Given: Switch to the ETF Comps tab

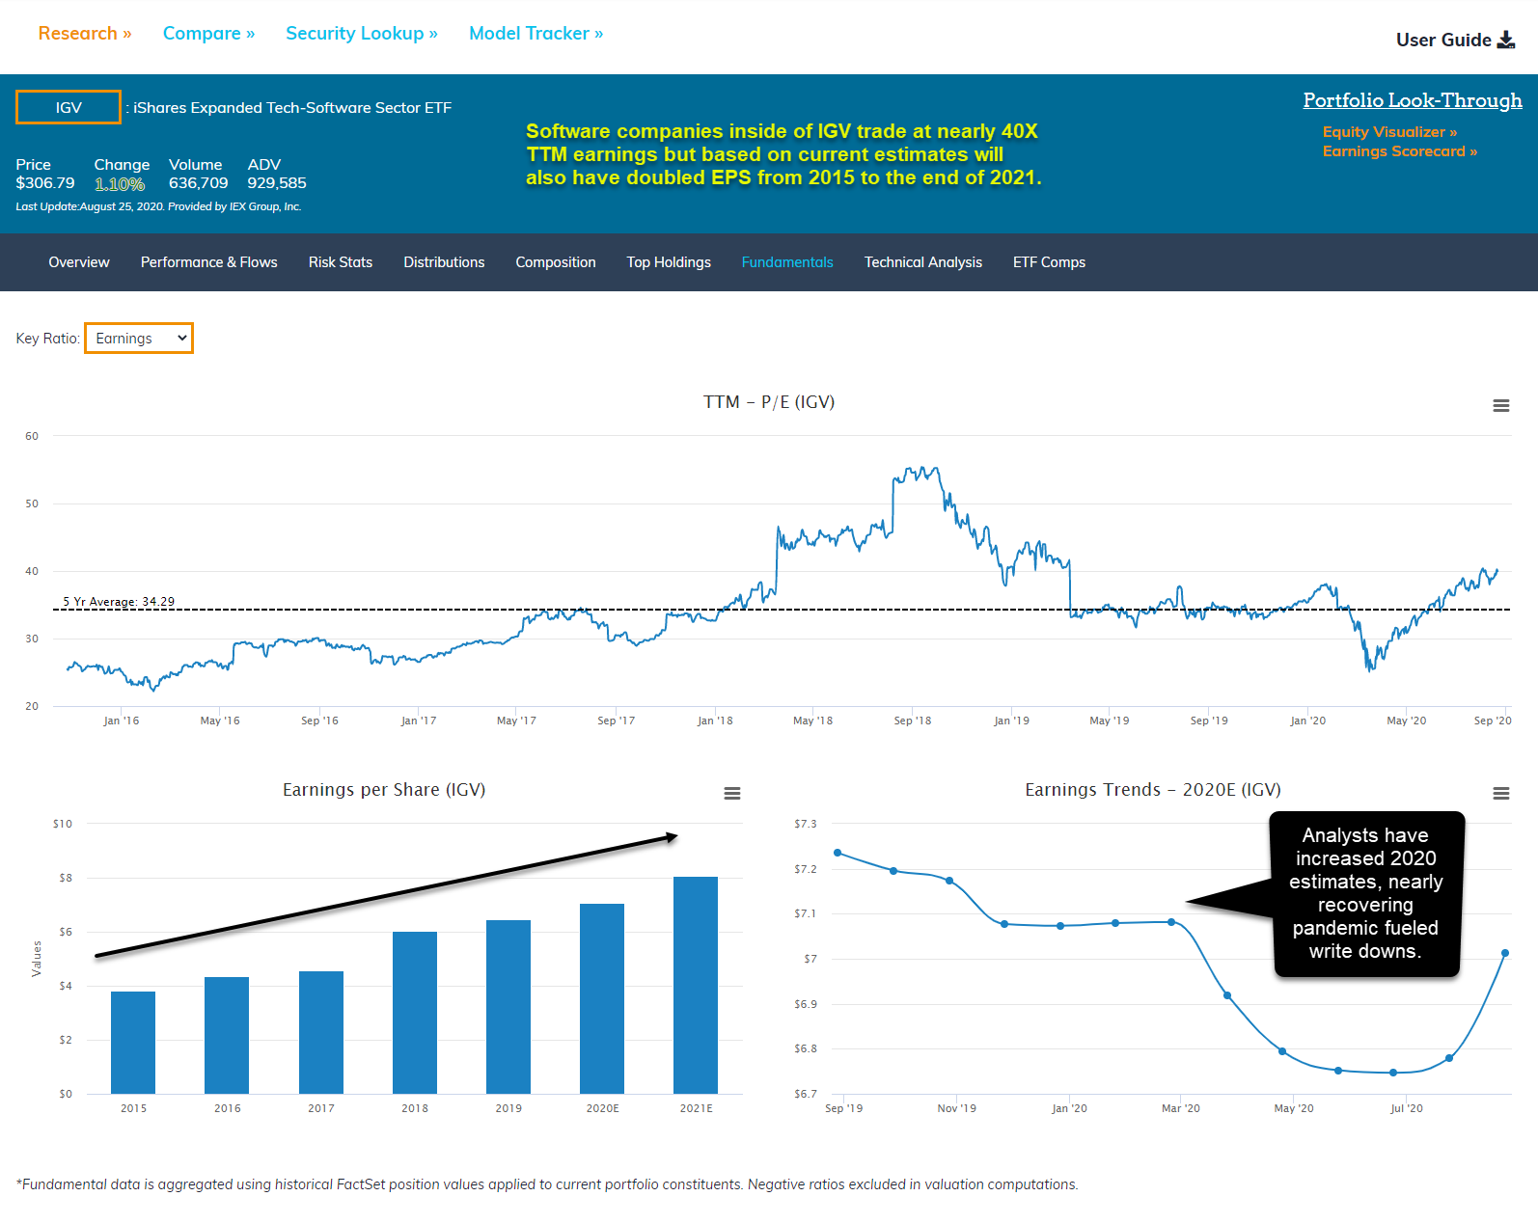Looking at the screenshot, I should [x=1049, y=262].
